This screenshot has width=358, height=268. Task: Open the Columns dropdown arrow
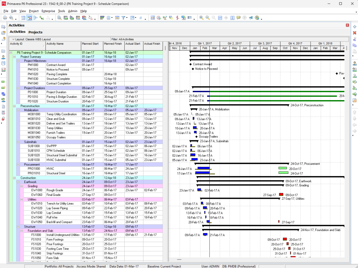[112, 18]
